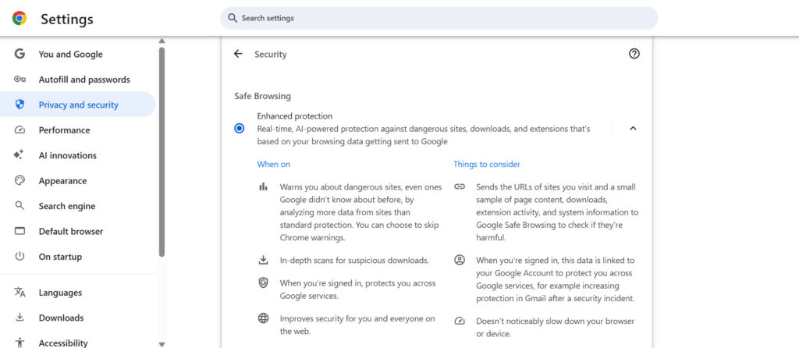799x348 pixels.
Task: Click the sparkle icon for AI innovations
Action: pyautogui.click(x=19, y=155)
